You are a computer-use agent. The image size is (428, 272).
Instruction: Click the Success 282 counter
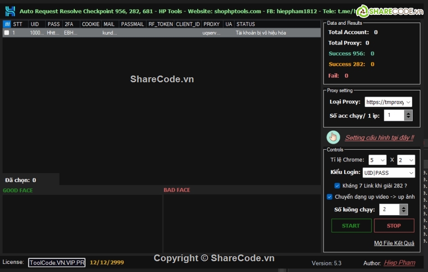(351, 64)
